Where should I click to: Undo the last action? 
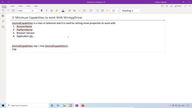[x=3, y=11]
